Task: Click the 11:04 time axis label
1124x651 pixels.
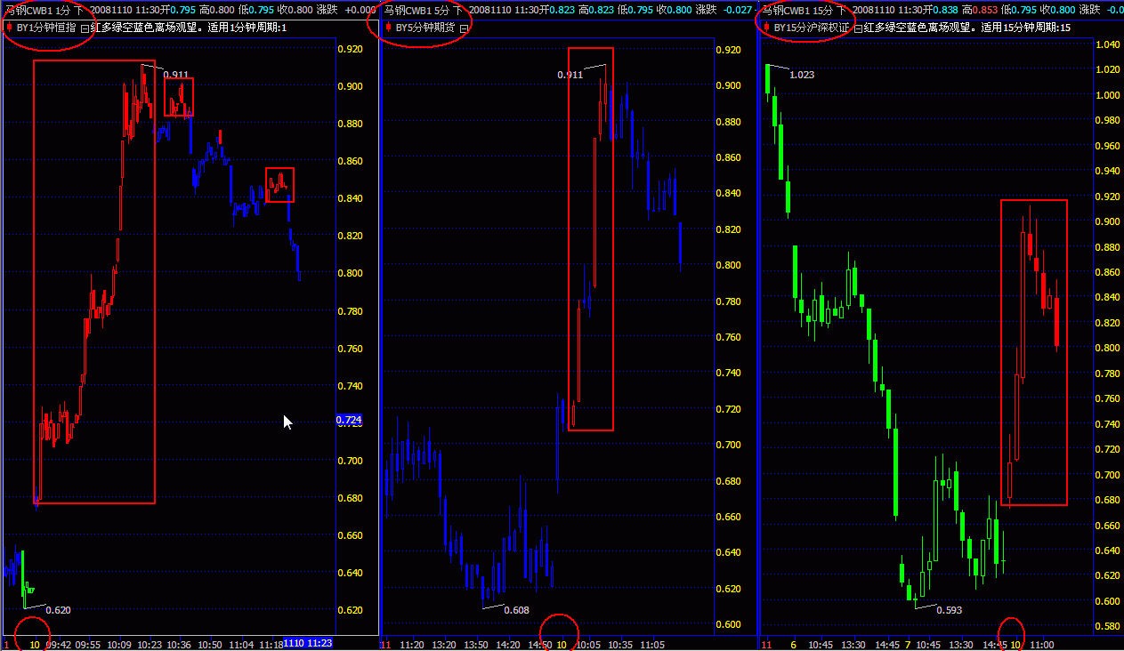Action: tap(240, 643)
